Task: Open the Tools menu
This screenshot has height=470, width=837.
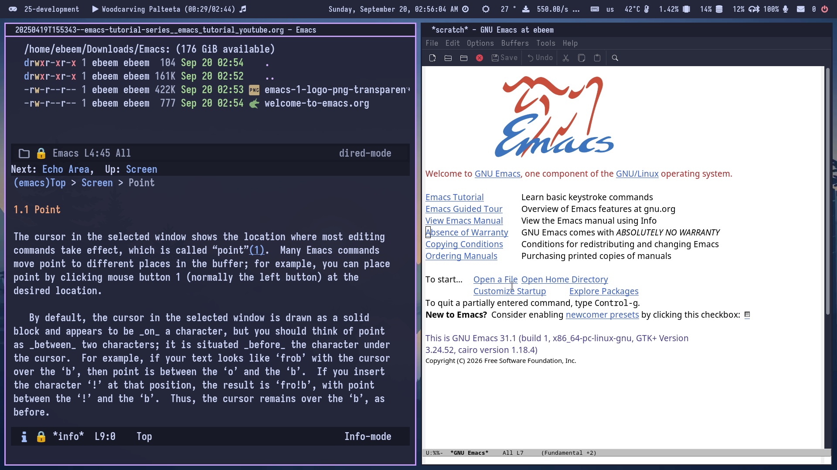Action: (546, 43)
